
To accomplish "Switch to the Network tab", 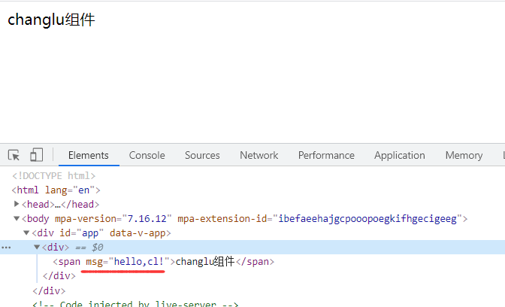I will 259,156.
